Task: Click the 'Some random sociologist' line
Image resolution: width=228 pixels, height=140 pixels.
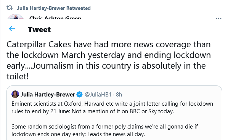Action: coord(104,127)
